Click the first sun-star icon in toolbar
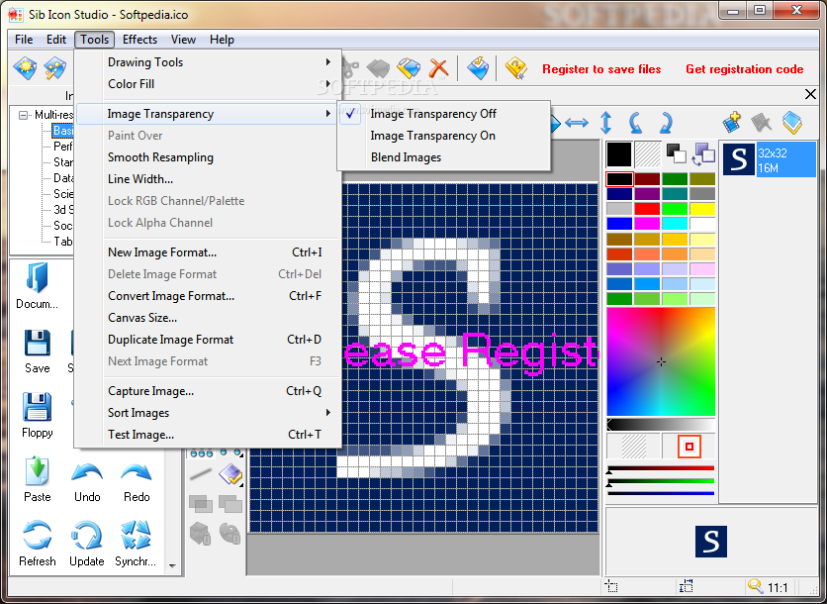The image size is (827, 604). click(x=26, y=68)
